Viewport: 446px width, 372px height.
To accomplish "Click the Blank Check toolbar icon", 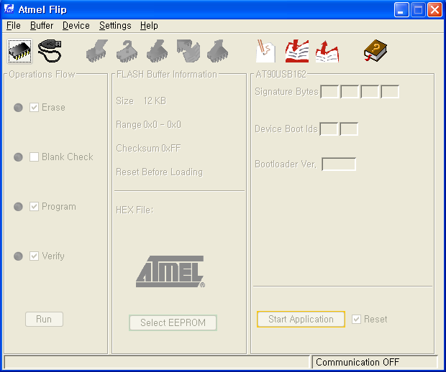I will [x=127, y=51].
